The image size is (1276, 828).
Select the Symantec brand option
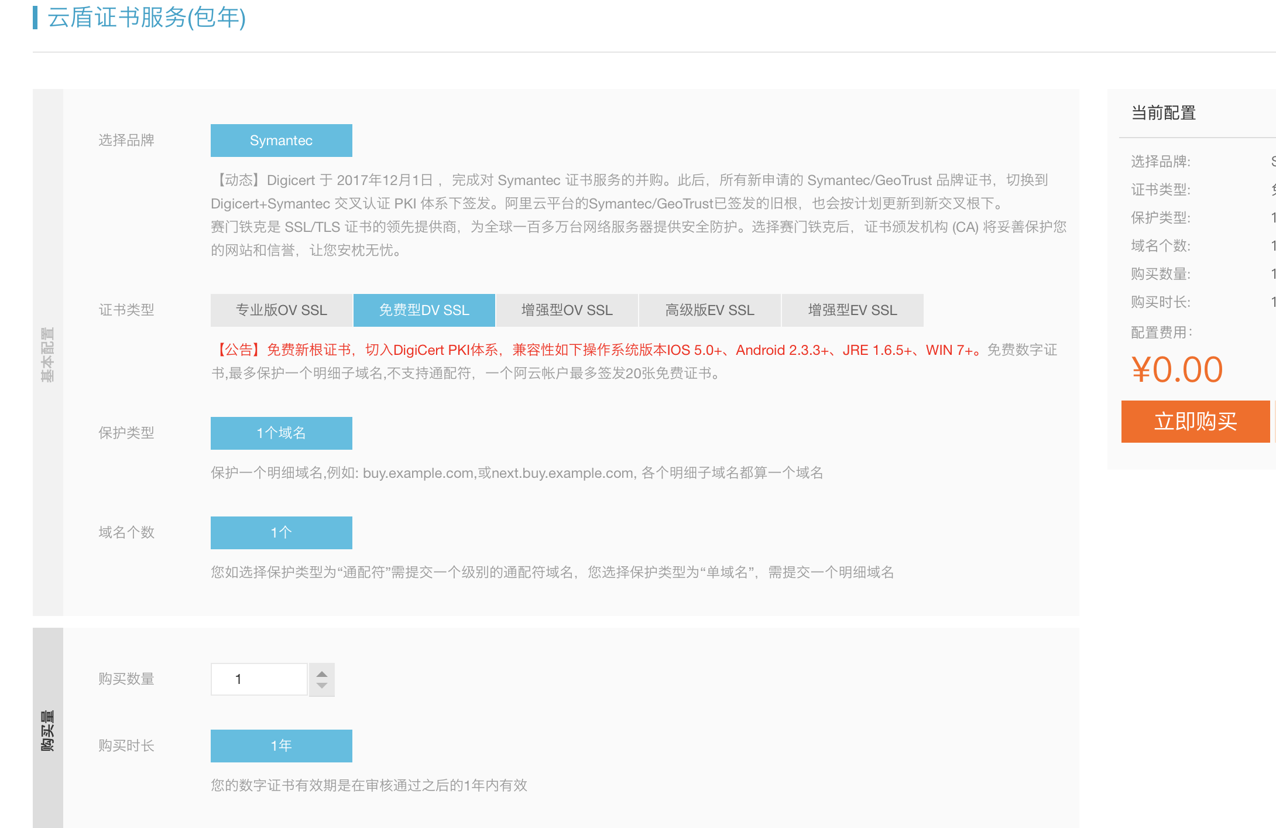click(x=281, y=141)
